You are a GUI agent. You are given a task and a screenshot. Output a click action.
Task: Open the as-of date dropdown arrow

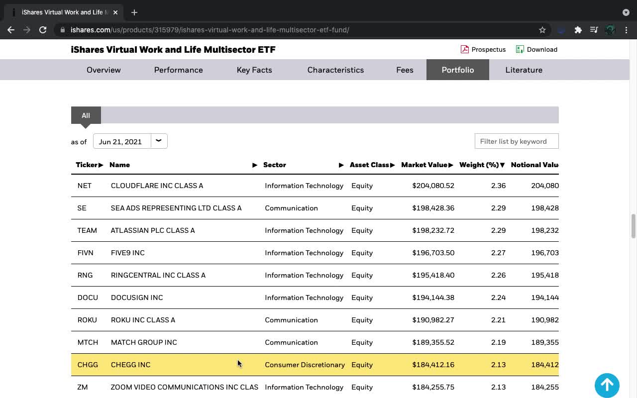(x=159, y=141)
